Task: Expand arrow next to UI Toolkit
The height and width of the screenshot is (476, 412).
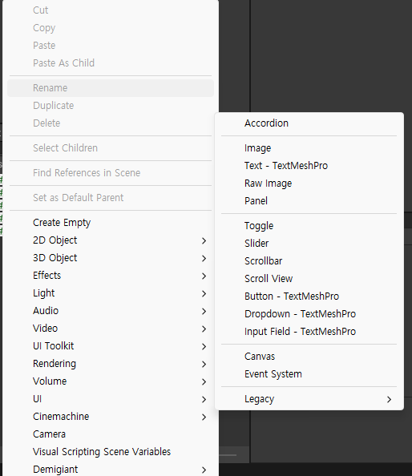Action: pos(204,346)
